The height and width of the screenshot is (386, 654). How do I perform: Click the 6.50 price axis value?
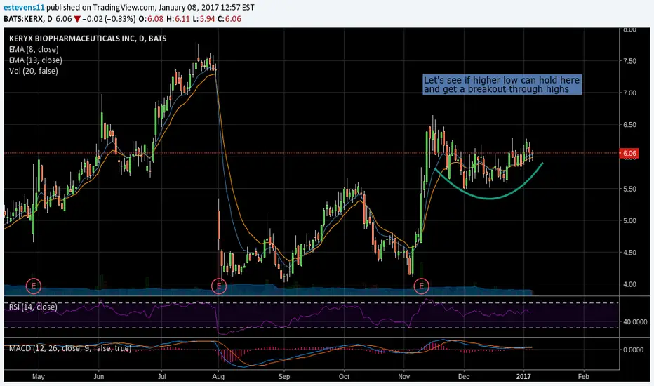(629, 125)
